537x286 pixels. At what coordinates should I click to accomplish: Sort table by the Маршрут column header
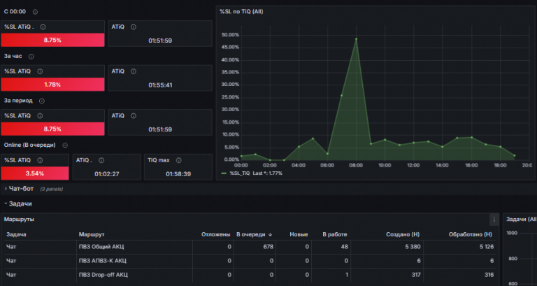point(92,235)
